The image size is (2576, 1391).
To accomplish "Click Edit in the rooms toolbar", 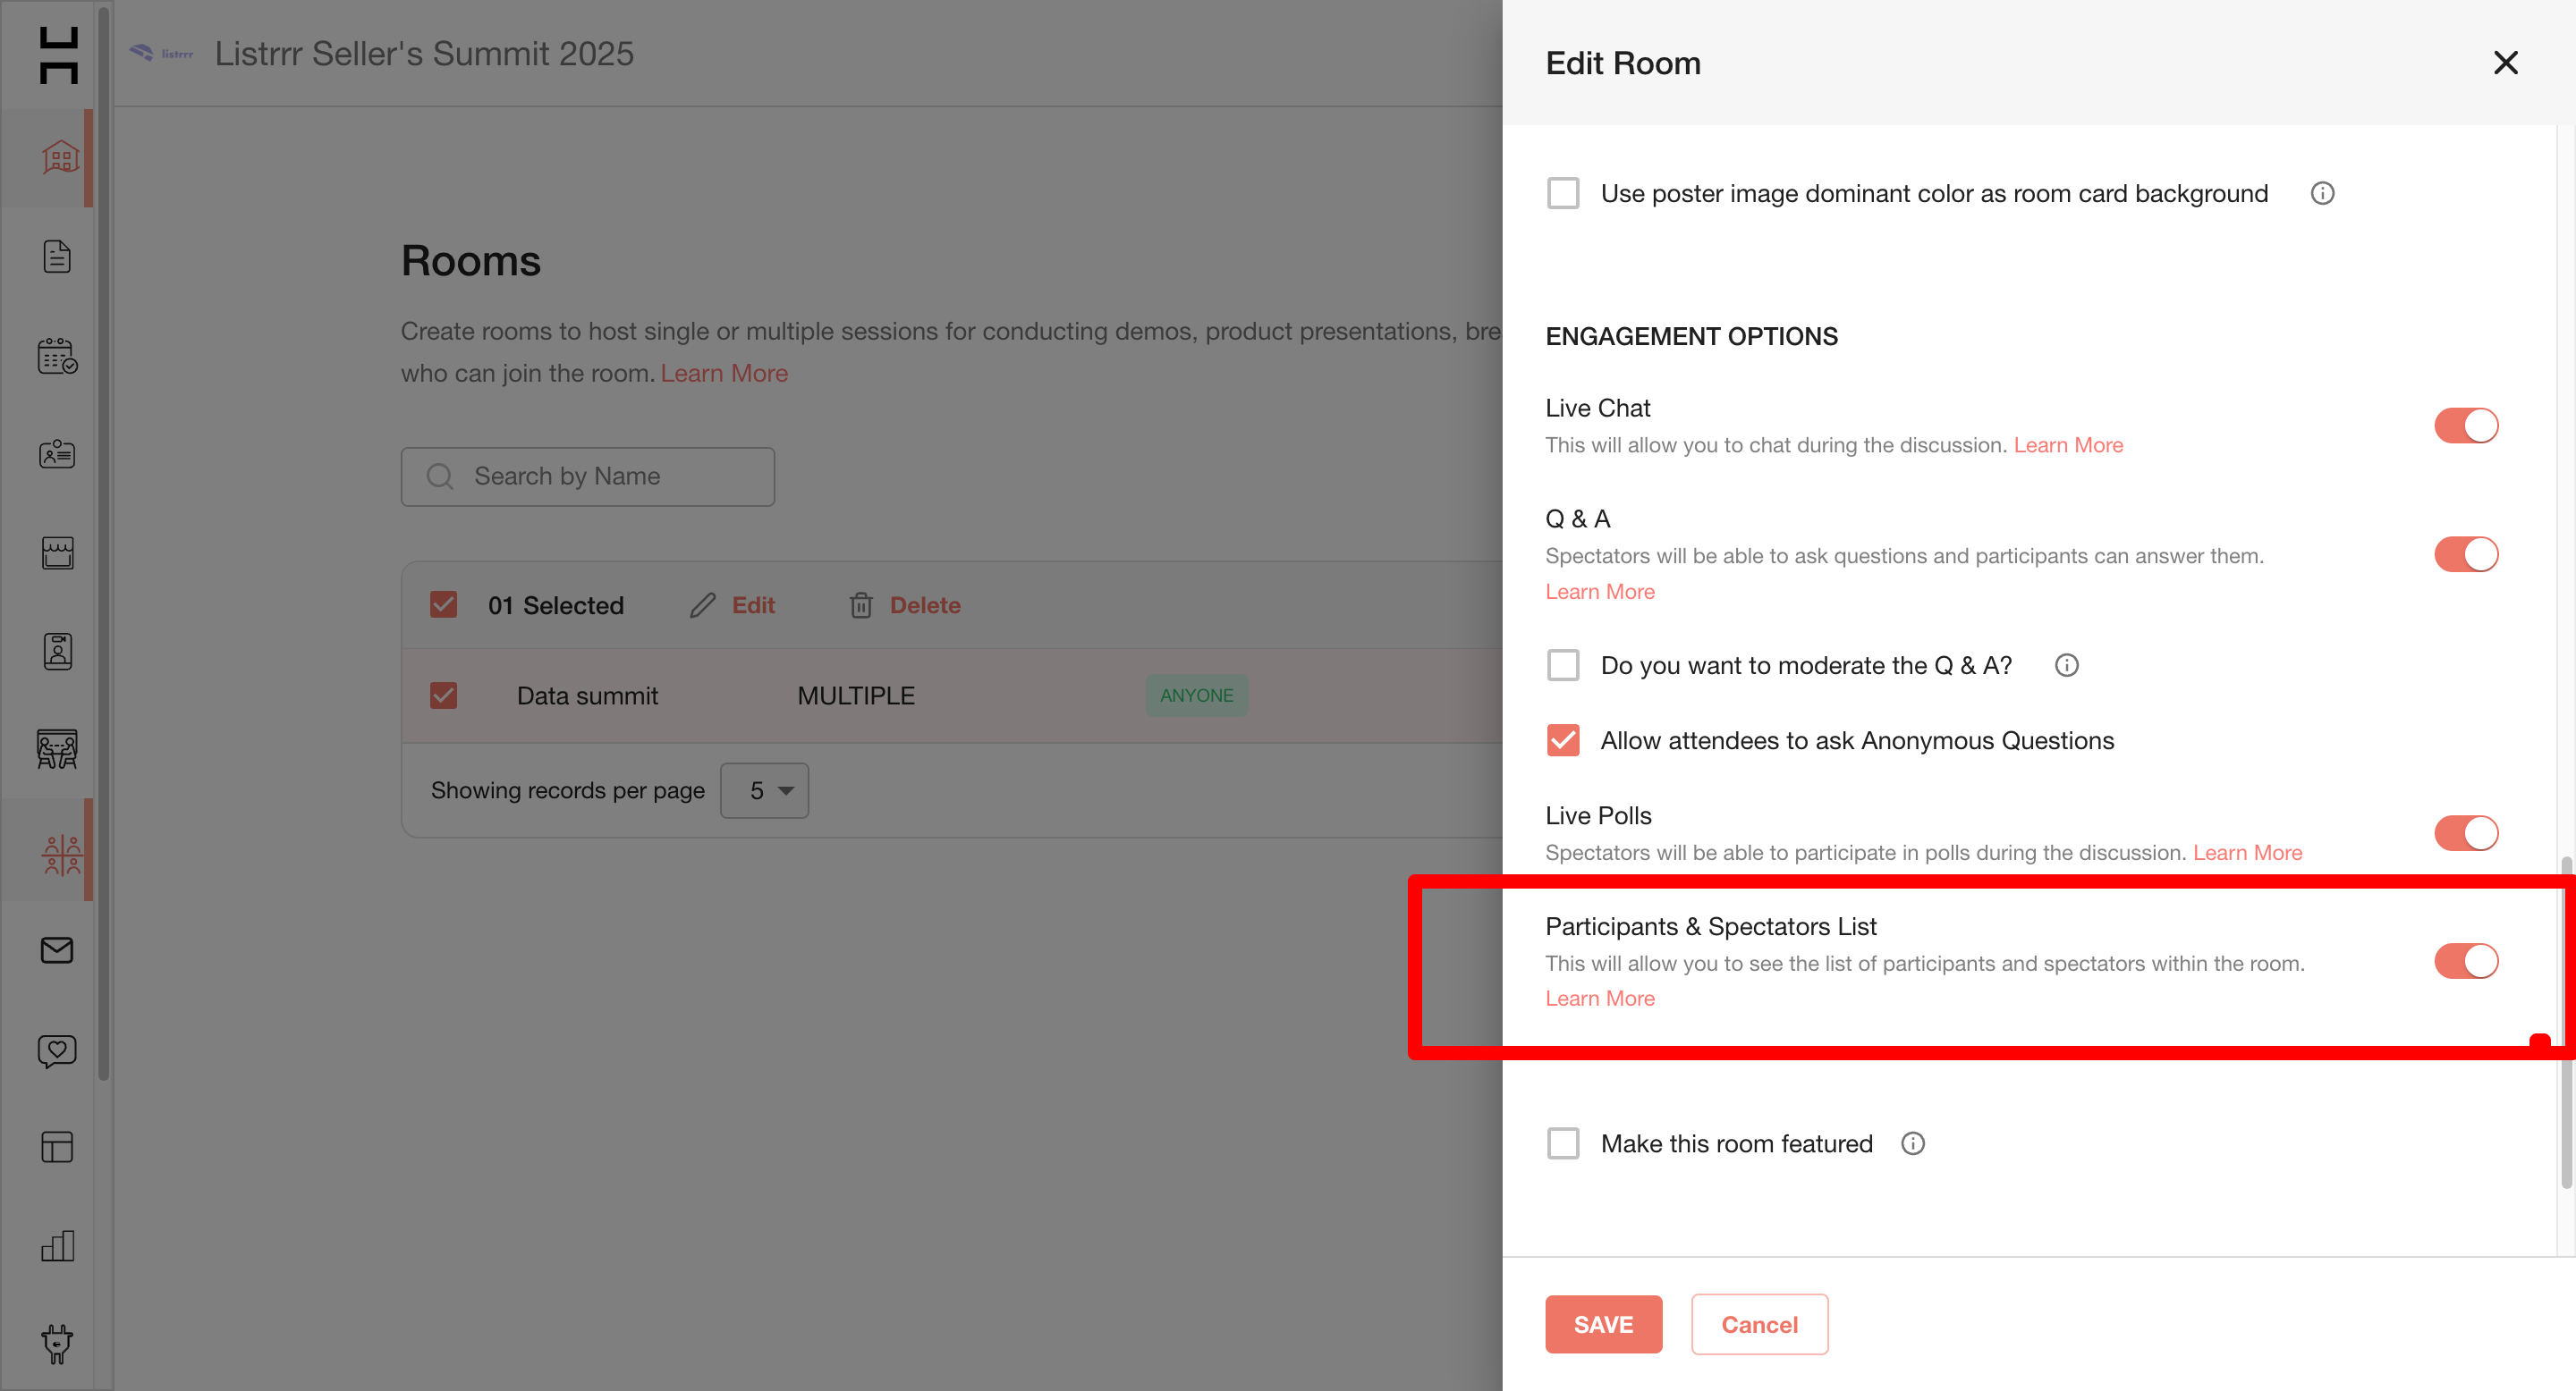I will (753, 605).
